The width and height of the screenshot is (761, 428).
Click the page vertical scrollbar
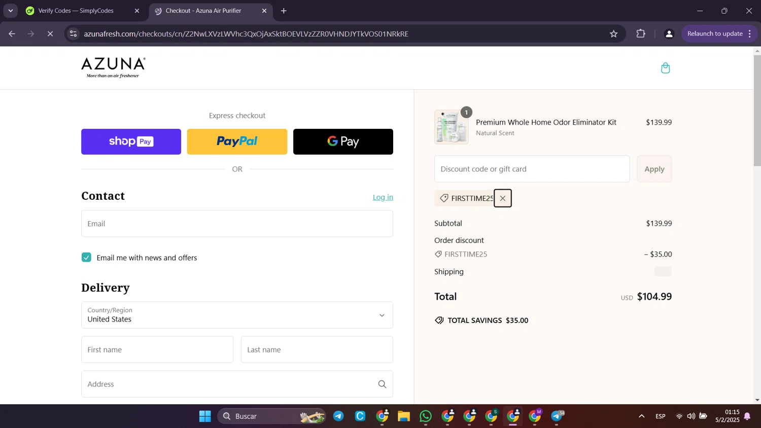[757, 111]
